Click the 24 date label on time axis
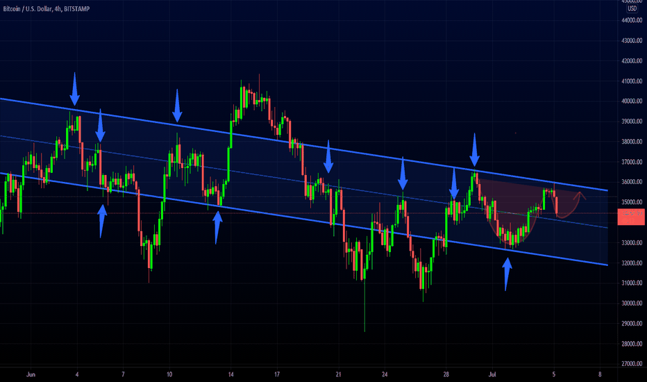647x382 pixels. tap(385, 374)
